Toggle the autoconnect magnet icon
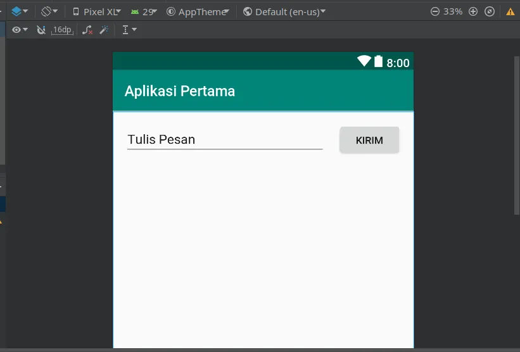The image size is (520, 352). point(41,30)
